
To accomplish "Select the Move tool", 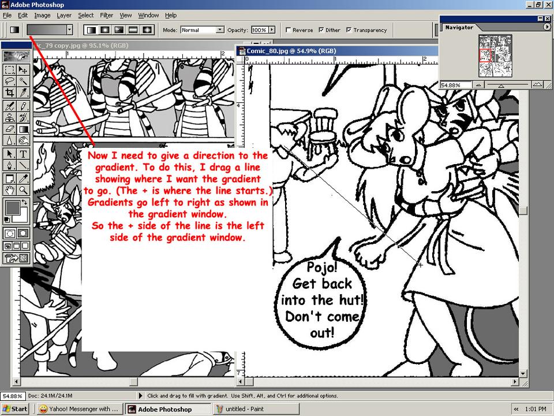I will (x=23, y=70).
